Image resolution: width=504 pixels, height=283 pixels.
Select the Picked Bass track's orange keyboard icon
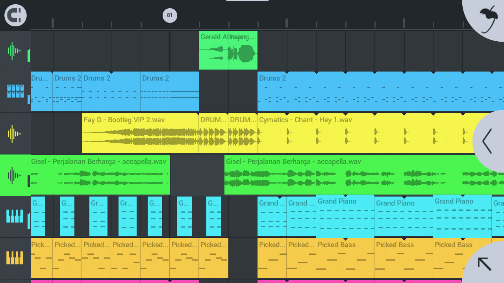coord(15,258)
